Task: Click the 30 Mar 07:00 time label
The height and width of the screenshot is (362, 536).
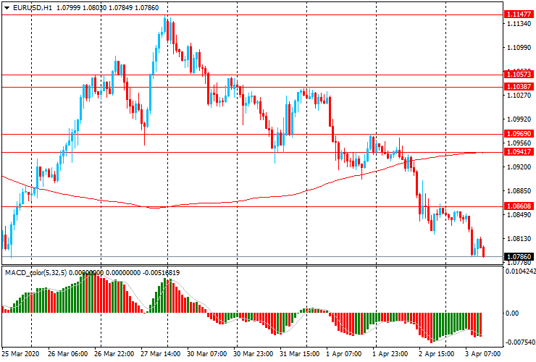Action: [x=207, y=354]
